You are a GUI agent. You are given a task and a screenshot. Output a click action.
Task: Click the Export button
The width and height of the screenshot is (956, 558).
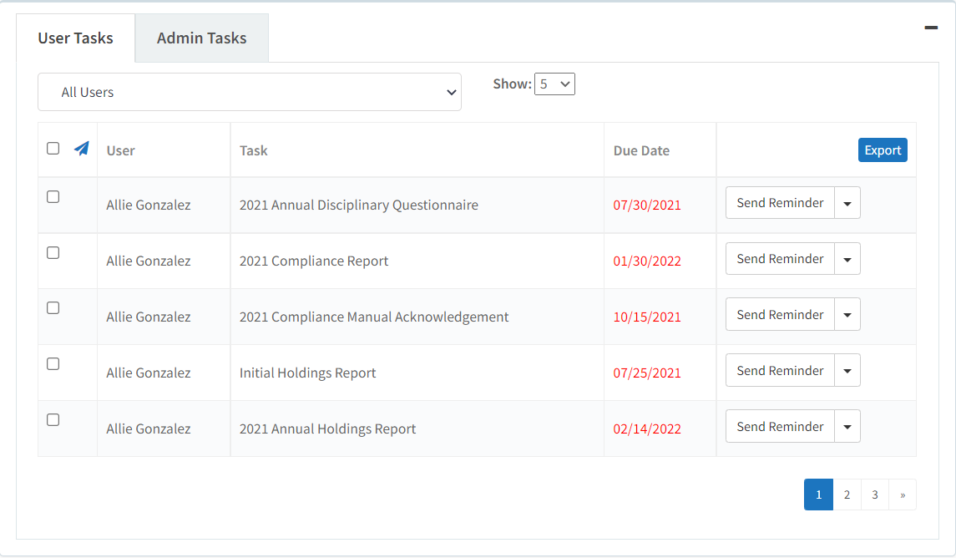883,150
